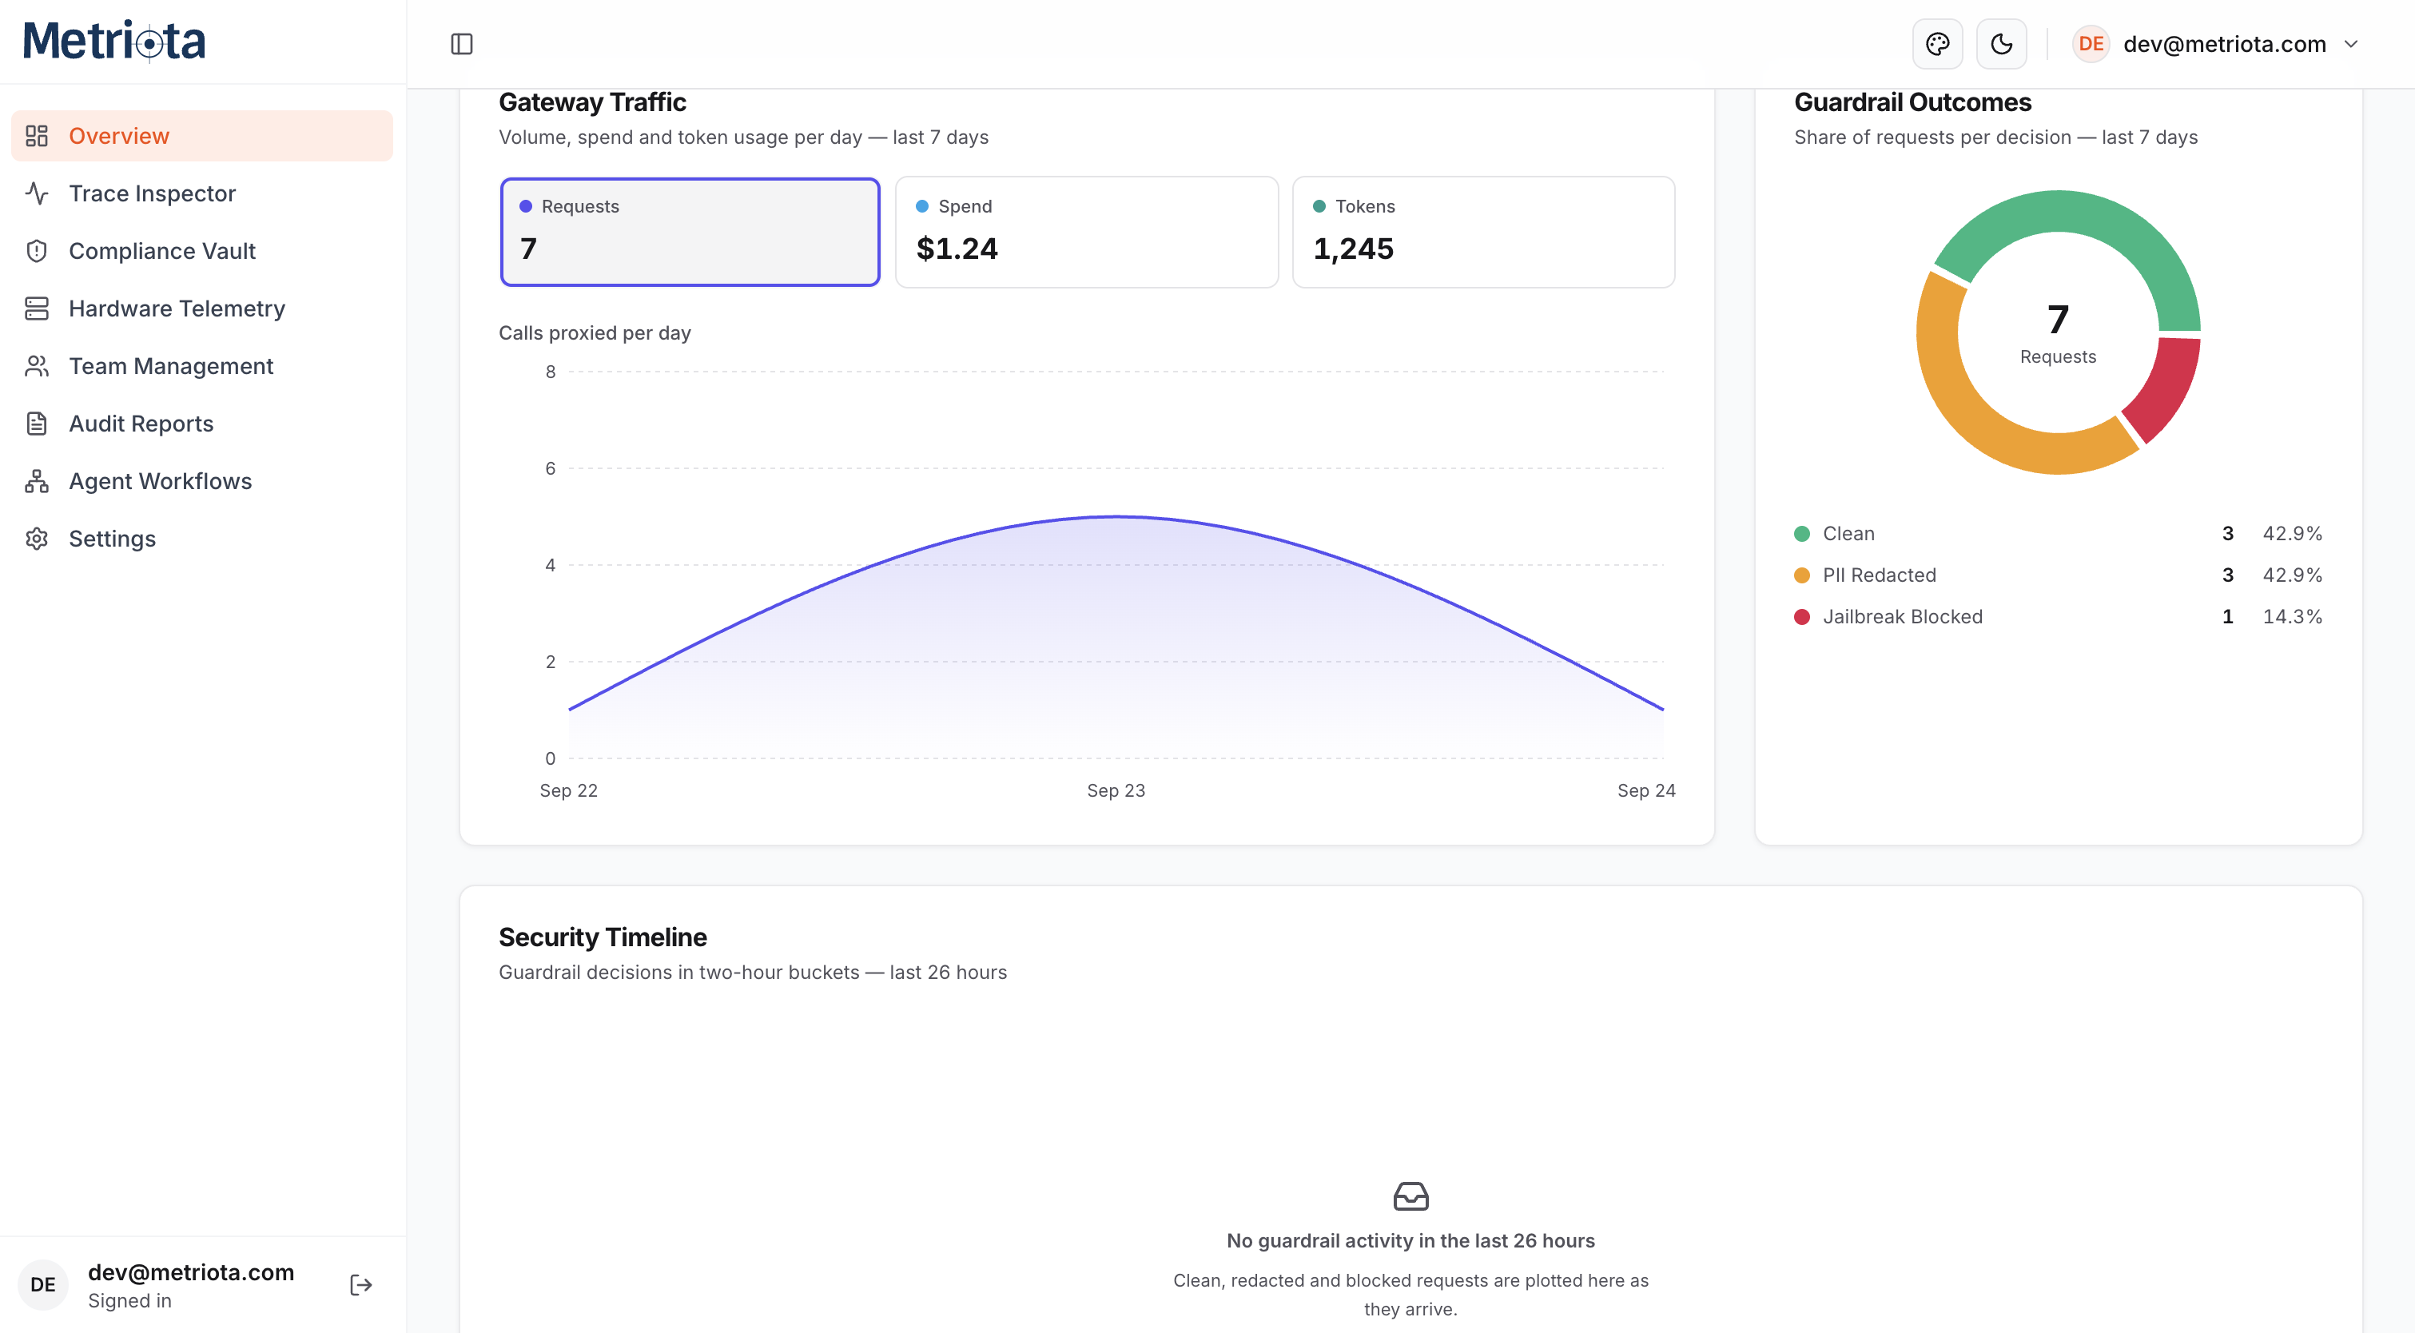2415x1333 pixels.
Task: Click the DE avatar in the top bar
Action: pos(2091,44)
